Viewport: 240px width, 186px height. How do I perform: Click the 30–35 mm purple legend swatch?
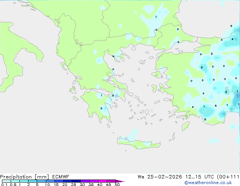coord(85,181)
